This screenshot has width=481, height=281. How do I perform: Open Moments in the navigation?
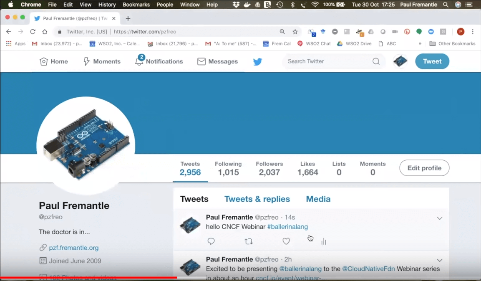pos(102,61)
